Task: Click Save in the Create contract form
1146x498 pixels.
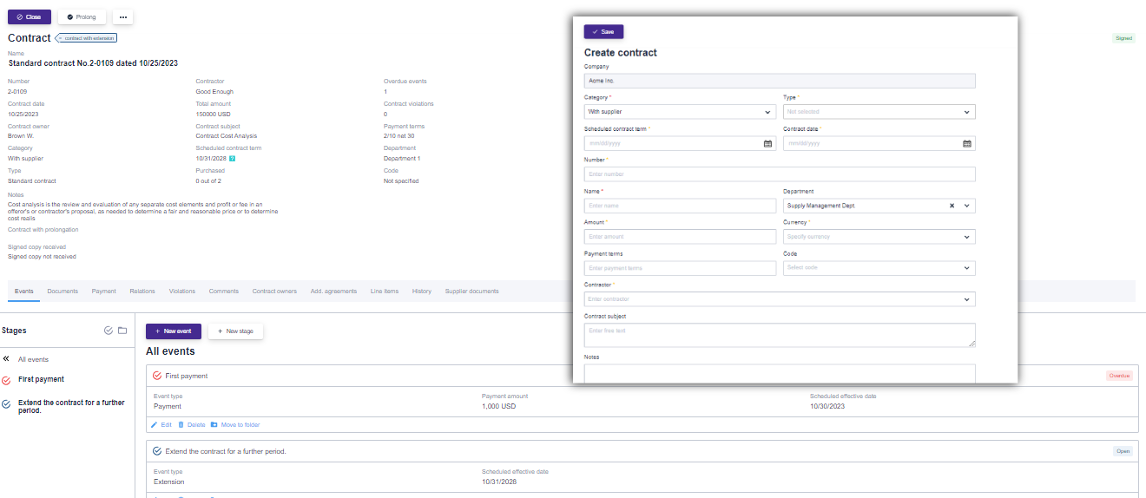Action: [603, 31]
